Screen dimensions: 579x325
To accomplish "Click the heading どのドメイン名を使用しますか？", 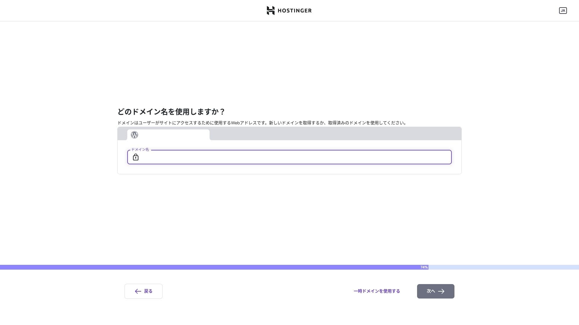I will 171,112.
